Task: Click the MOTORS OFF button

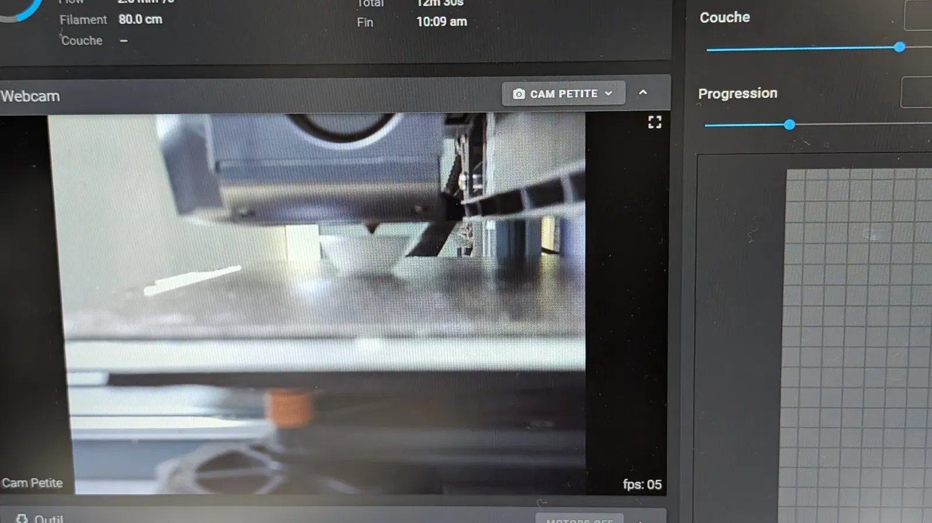Action: click(580, 518)
